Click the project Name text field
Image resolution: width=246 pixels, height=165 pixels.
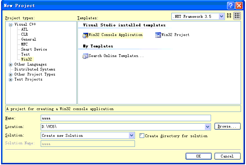click(x=126, y=118)
